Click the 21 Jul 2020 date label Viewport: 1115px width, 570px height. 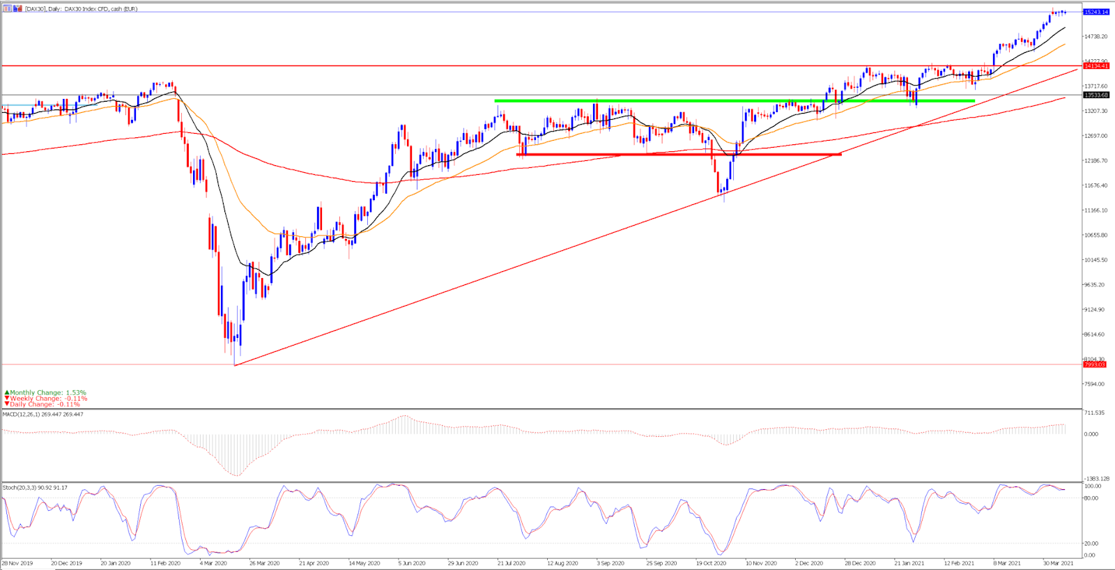[512, 563]
